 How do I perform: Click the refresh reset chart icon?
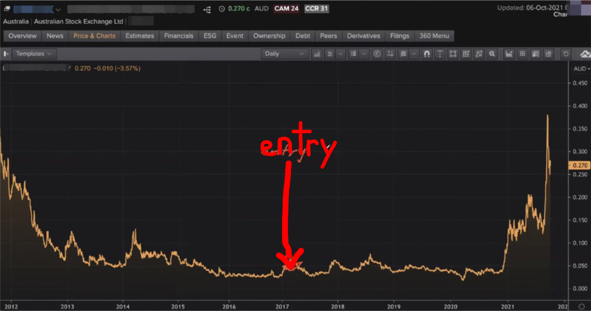(x=566, y=54)
